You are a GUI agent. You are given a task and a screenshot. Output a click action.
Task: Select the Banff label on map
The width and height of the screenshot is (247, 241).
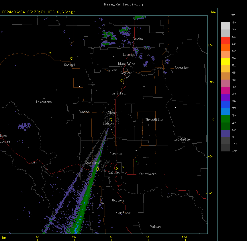36,162
